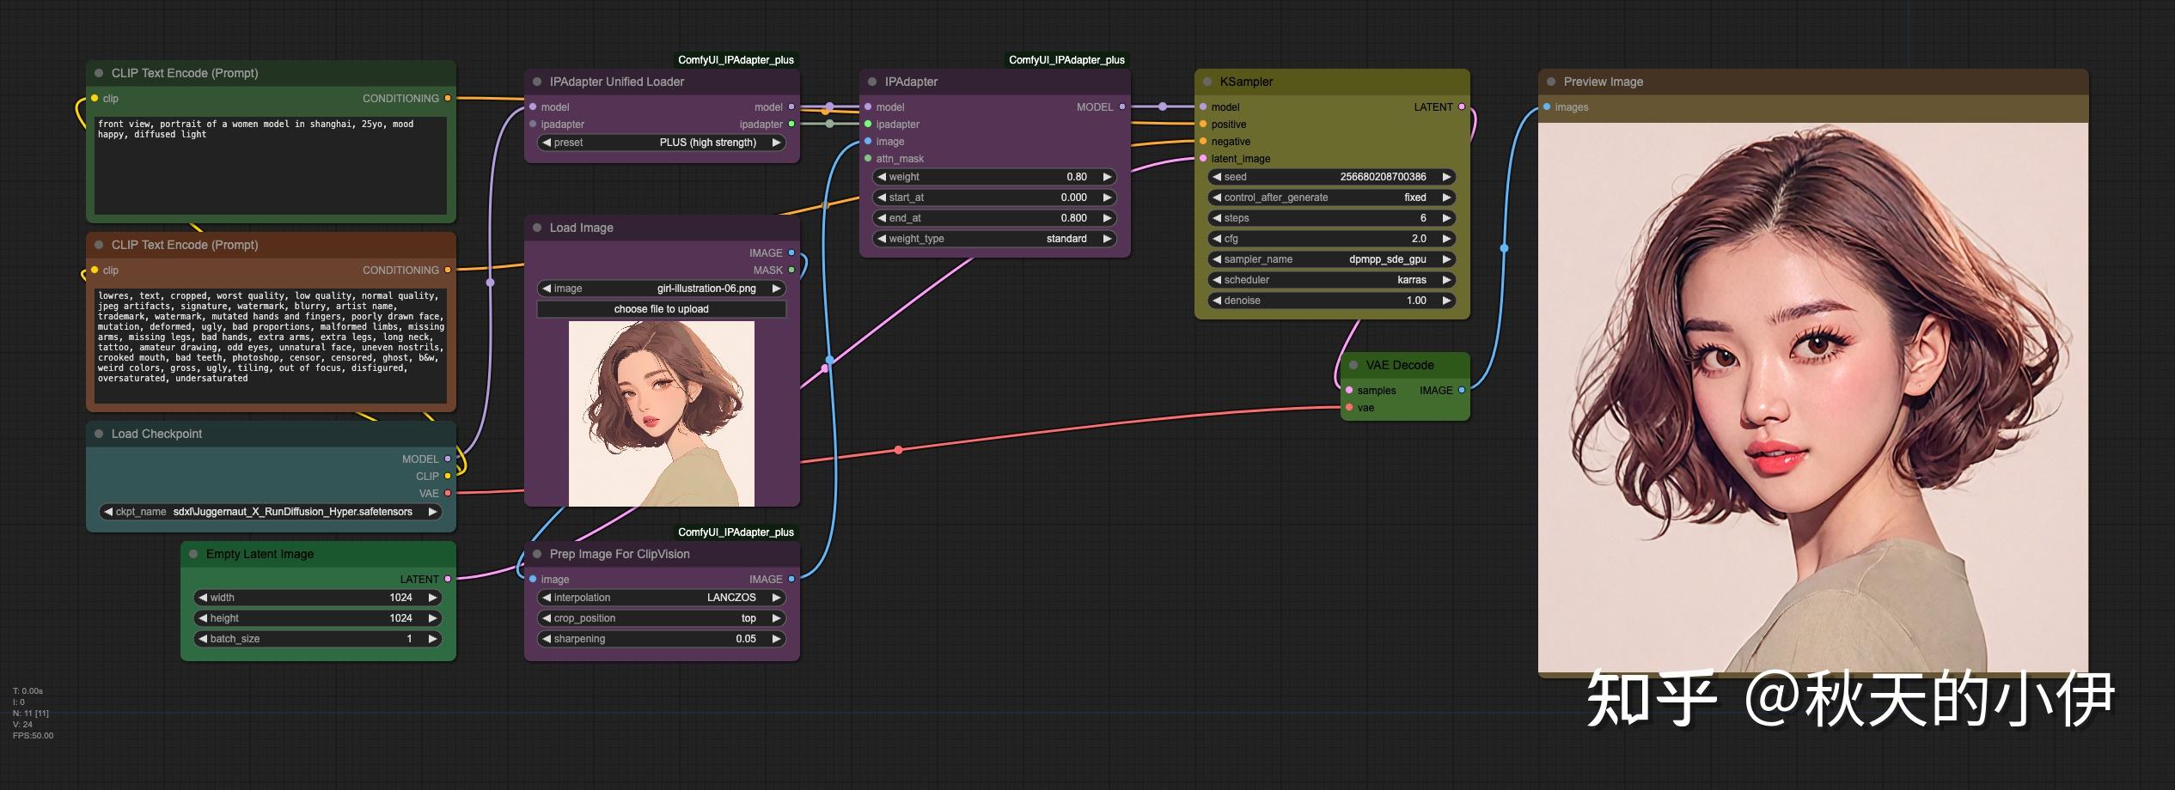Open the preset dropdown showing PLUS (high strength)
This screenshot has width=2175, height=790.
coord(662,143)
